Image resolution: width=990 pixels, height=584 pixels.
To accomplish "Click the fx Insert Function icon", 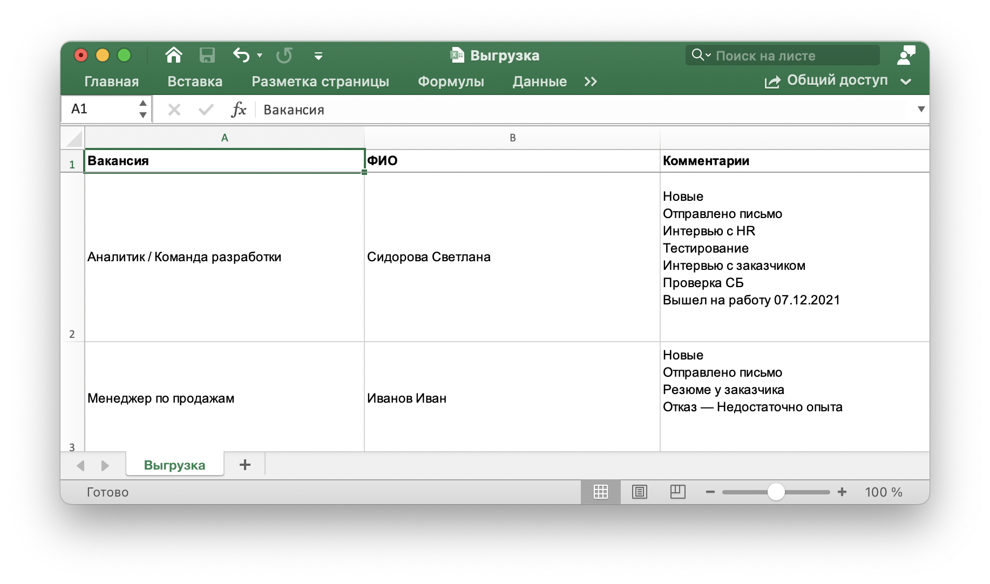I will 238,110.
